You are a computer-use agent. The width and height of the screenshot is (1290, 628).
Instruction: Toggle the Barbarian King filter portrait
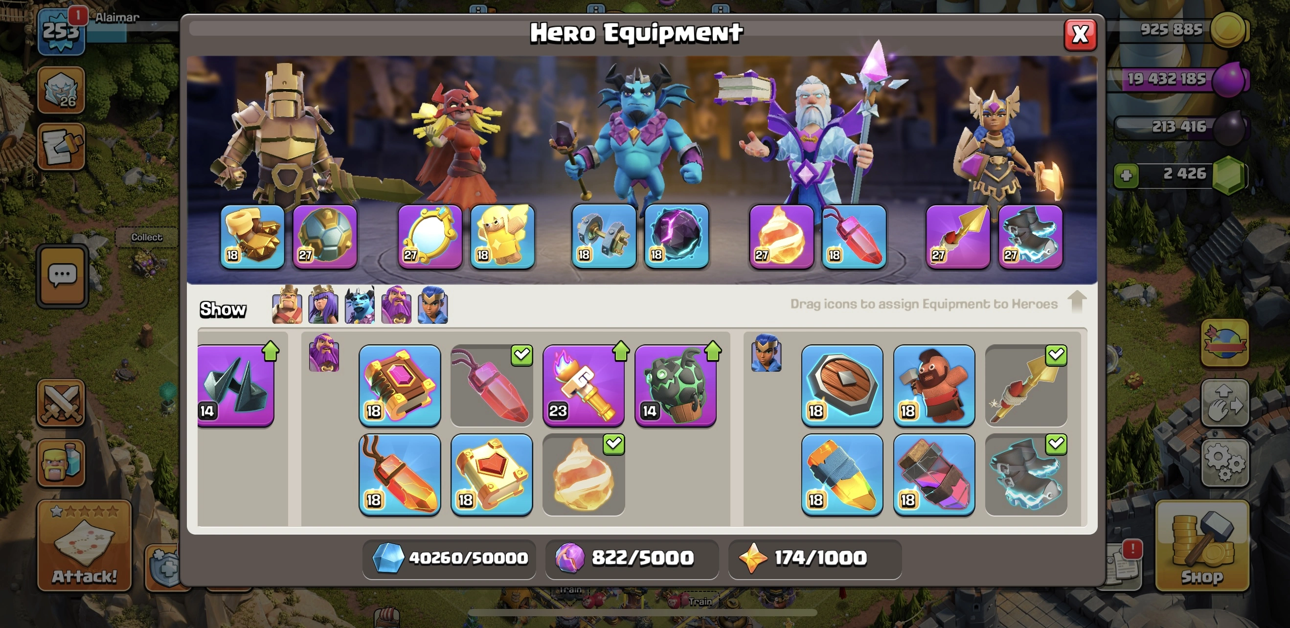287,305
